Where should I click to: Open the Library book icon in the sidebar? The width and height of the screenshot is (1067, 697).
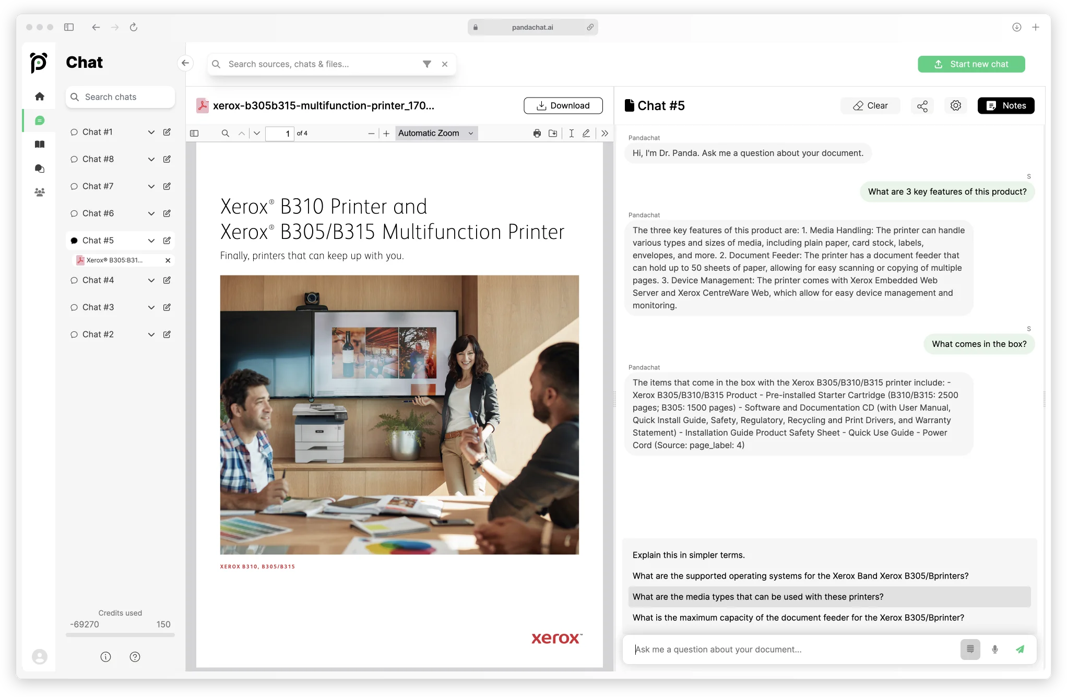tap(40, 145)
